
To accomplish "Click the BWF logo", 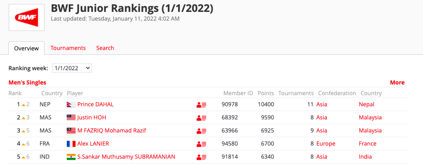I will [27, 17].
